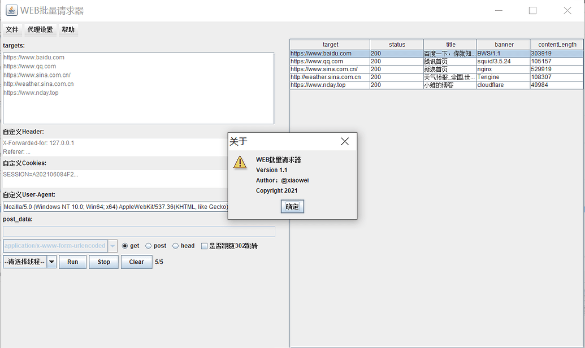585x348 pixels.
Task: Open the content-type dropdown showing application/x-www-form-urlencoded
Action: (x=113, y=245)
